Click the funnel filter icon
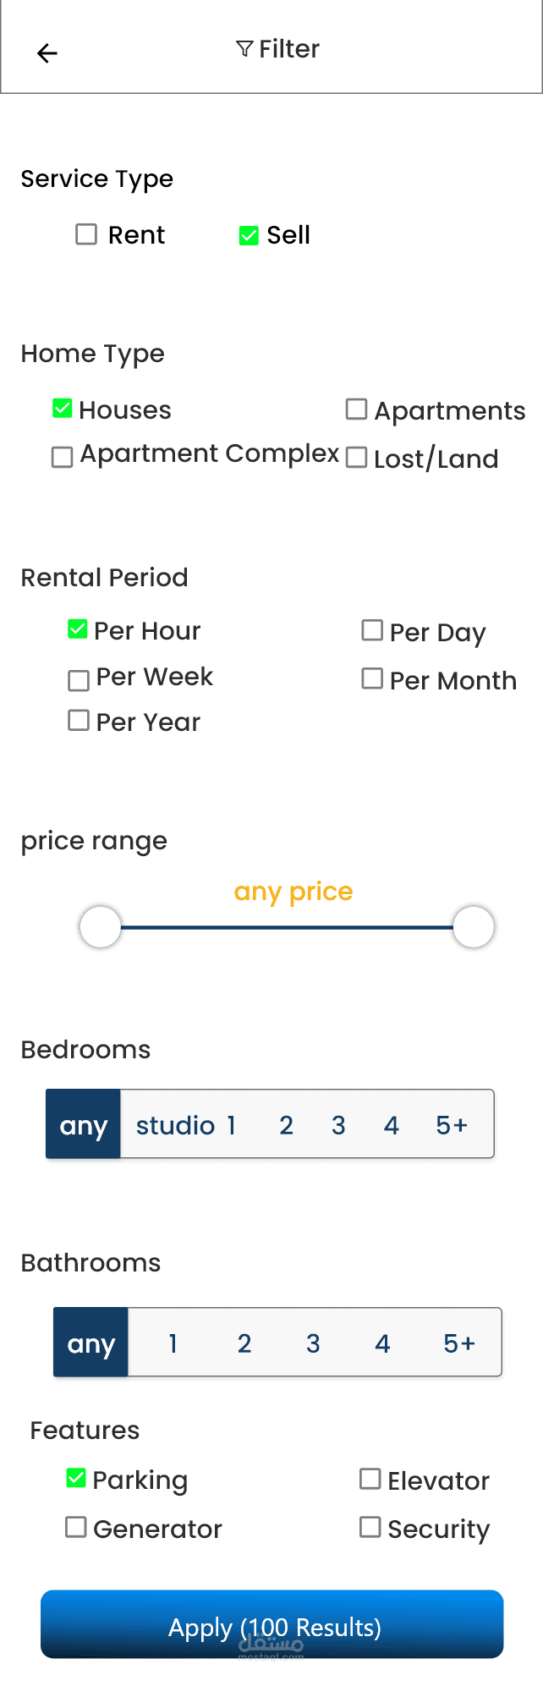This screenshot has height=1697, width=543. (244, 49)
